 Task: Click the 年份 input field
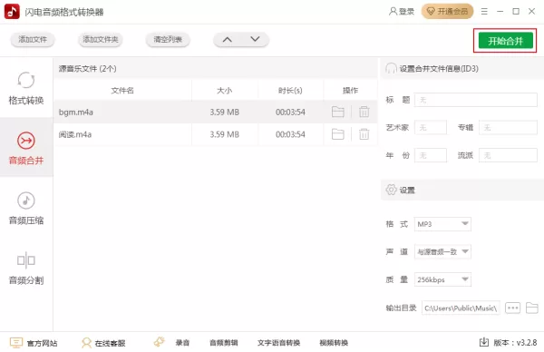coord(430,155)
